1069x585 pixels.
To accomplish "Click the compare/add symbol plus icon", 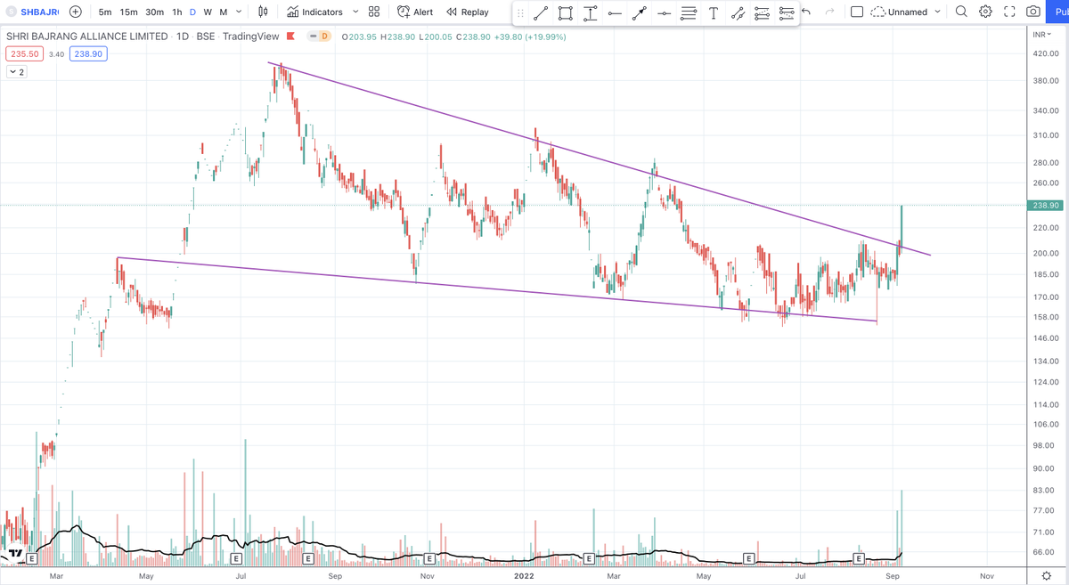I will [76, 12].
